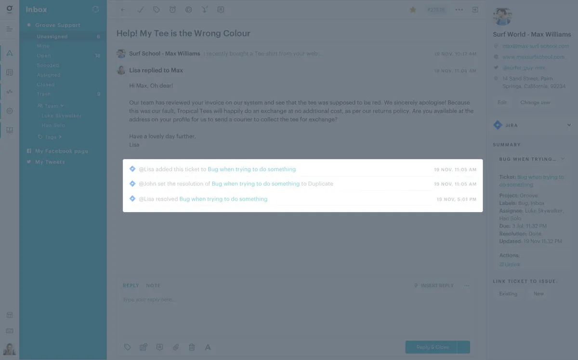
Task: Open My Facebook page mailbox
Action: (62, 151)
